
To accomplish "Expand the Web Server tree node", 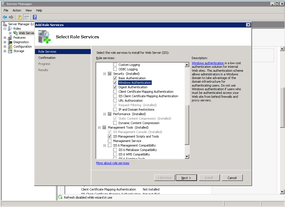I will pyautogui.click(x=10, y=33).
